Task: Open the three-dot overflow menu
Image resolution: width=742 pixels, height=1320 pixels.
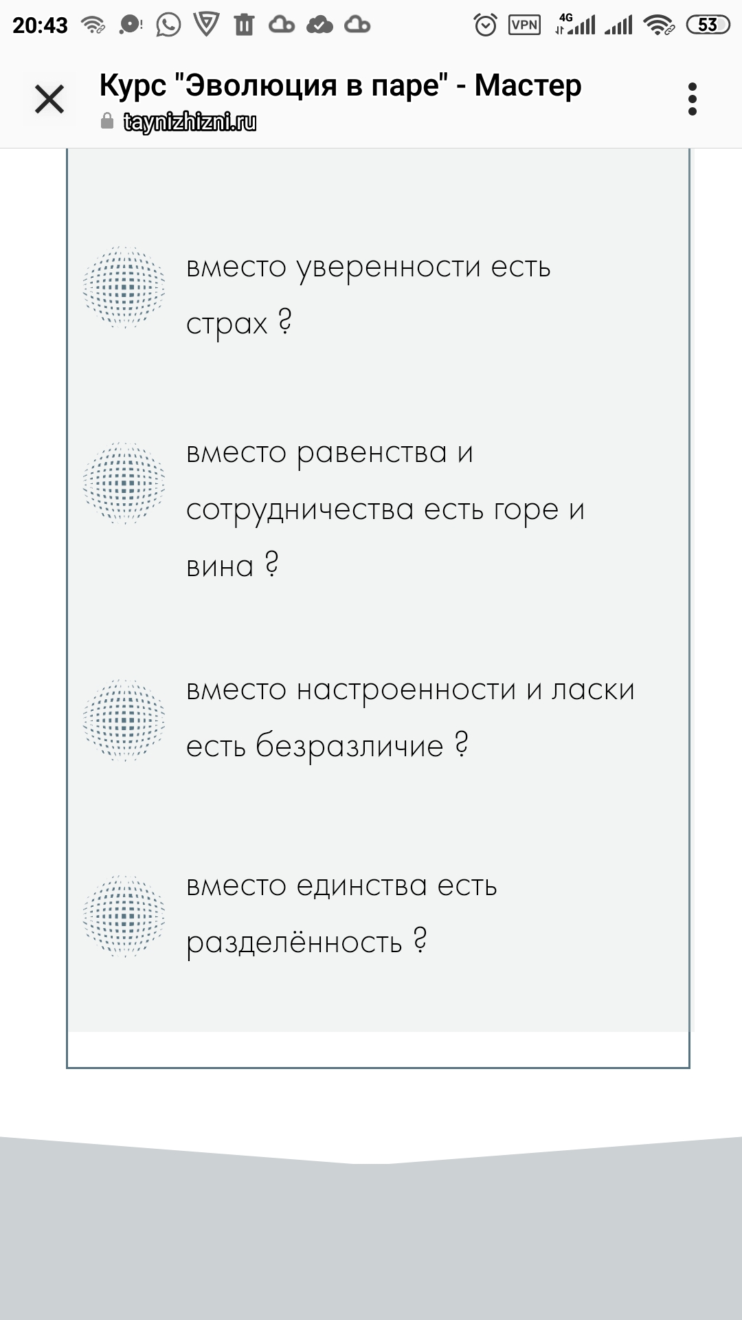Action: 692,100
